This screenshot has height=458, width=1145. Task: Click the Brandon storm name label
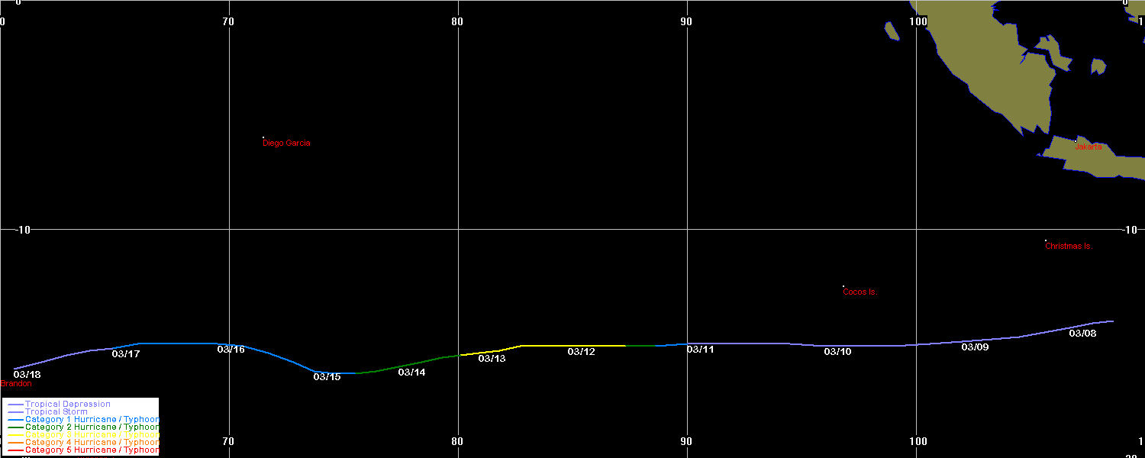16,384
